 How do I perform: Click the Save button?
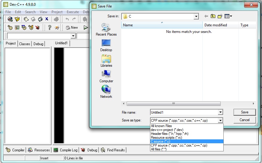click(245, 112)
